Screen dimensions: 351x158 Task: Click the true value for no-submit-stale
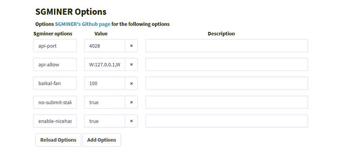tap(105, 102)
